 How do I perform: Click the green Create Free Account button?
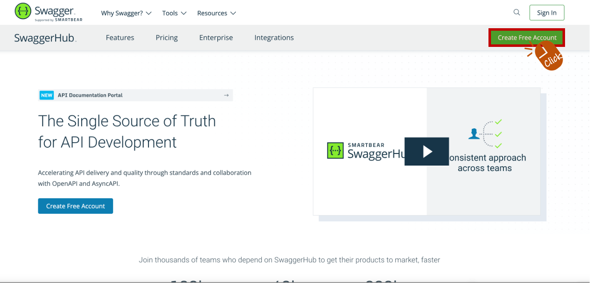527,38
